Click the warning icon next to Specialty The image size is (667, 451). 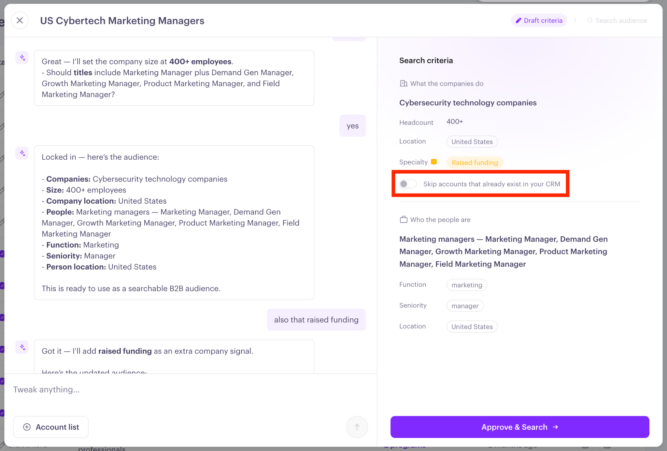click(x=434, y=162)
